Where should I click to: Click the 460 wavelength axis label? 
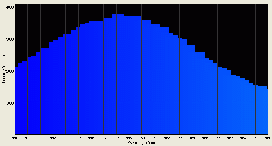[268, 138]
